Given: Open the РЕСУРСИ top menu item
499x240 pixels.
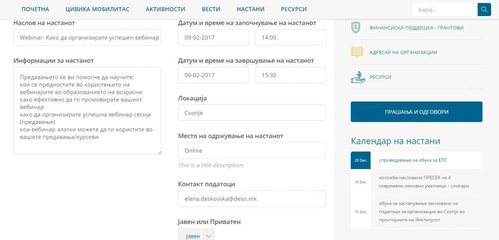Looking at the screenshot, I should (x=294, y=9).
